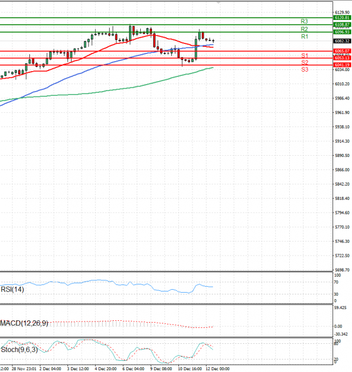Click the 12 Dec 00:00 time axis label

(217, 369)
